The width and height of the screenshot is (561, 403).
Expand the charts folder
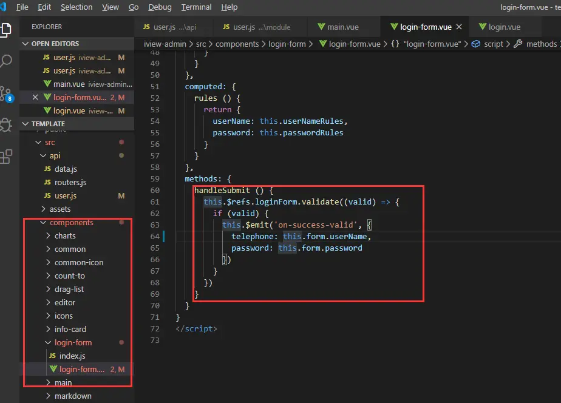tap(65, 236)
